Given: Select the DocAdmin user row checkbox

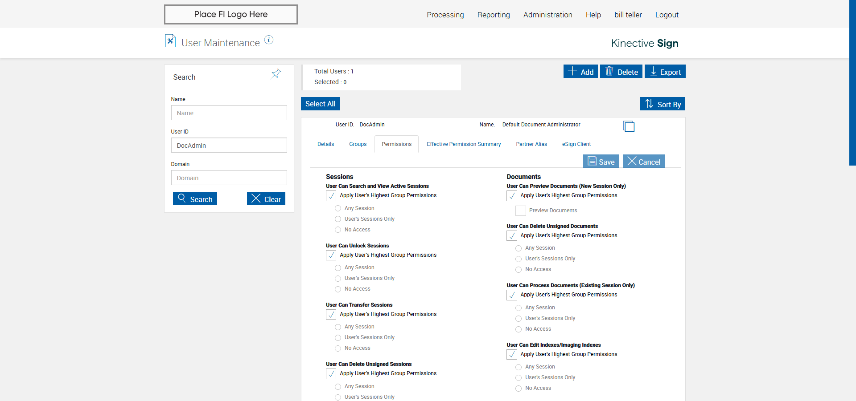Looking at the screenshot, I should 629,127.
